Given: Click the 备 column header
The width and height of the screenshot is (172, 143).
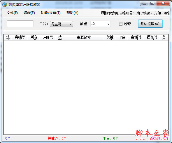Looking at the screenshot, I should (164, 37).
